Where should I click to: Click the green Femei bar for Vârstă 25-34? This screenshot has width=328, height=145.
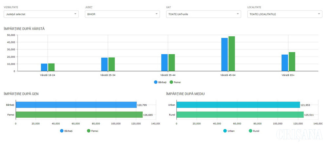pyautogui.click(x=112, y=64)
